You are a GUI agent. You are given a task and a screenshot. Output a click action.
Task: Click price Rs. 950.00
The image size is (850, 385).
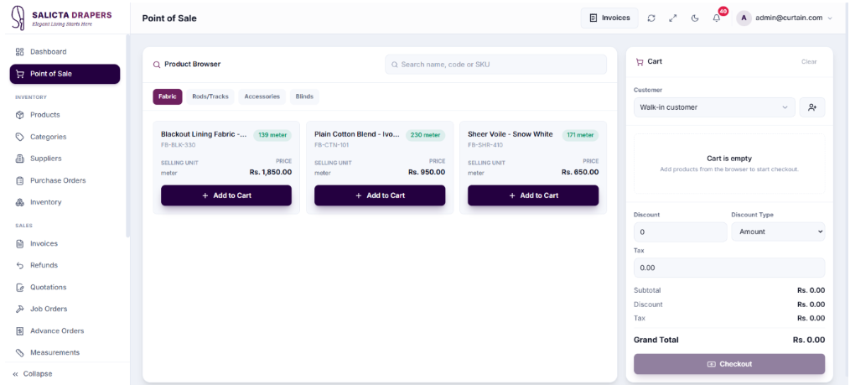pos(427,172)
